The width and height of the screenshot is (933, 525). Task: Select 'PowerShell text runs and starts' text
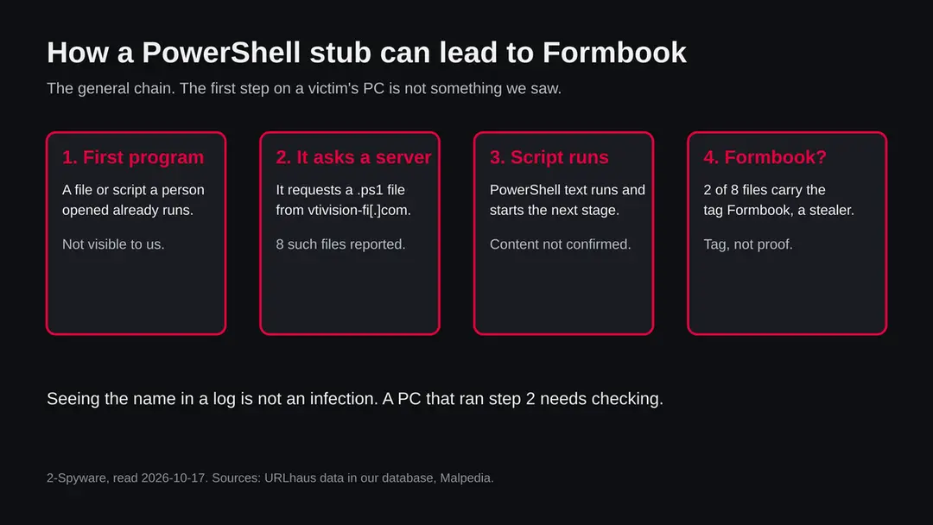(567, 199)
